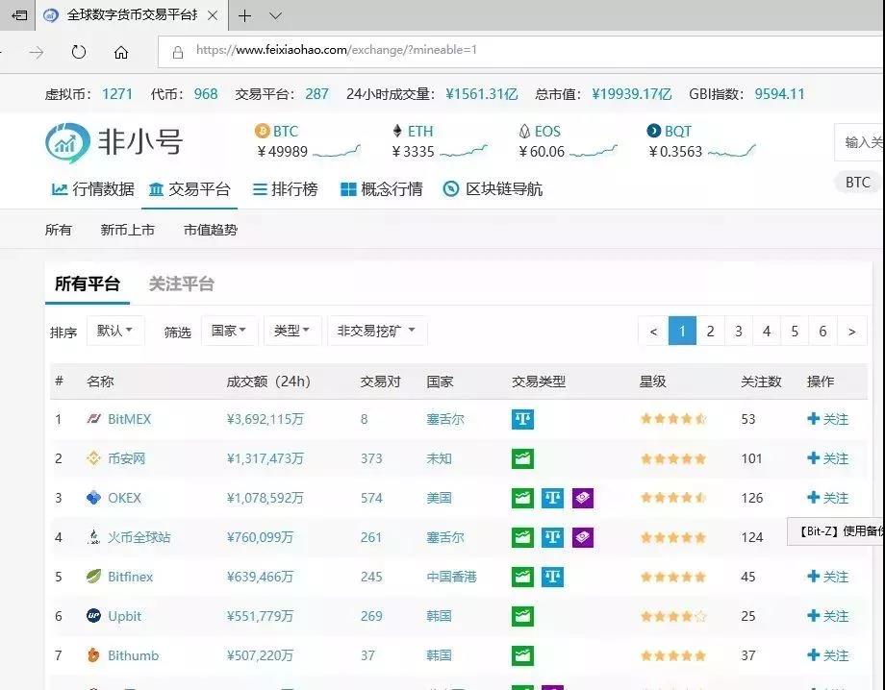Image resolution: width=885 pixels, height=690 pixels.
Task: Click the browser refresh icon
Action: pyautogui.click(x=79, y=52)
